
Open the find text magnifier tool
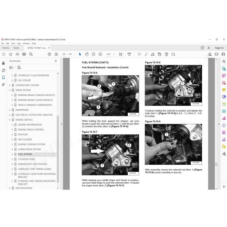click(x=31, y=54)
